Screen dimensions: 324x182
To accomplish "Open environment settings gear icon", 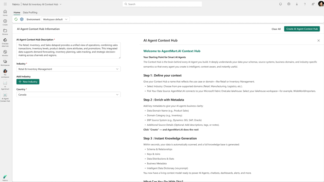I will pyautogui.click(x=22, y=19).
